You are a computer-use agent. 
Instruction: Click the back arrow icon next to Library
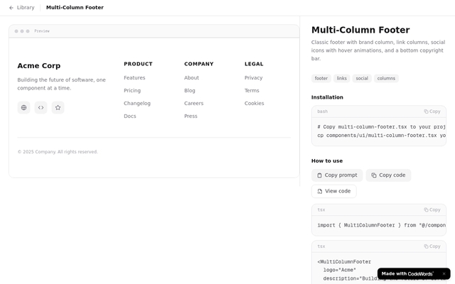[11, 8]
